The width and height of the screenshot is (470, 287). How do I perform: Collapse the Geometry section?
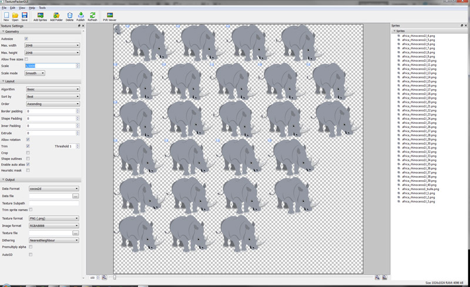pos(3,32)
